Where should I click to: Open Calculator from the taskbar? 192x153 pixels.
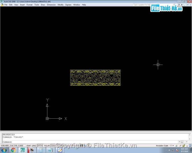41,150
